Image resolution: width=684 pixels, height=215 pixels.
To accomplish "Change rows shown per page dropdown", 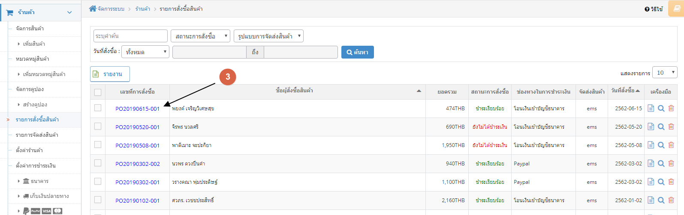I will click(x=665, y=73).
